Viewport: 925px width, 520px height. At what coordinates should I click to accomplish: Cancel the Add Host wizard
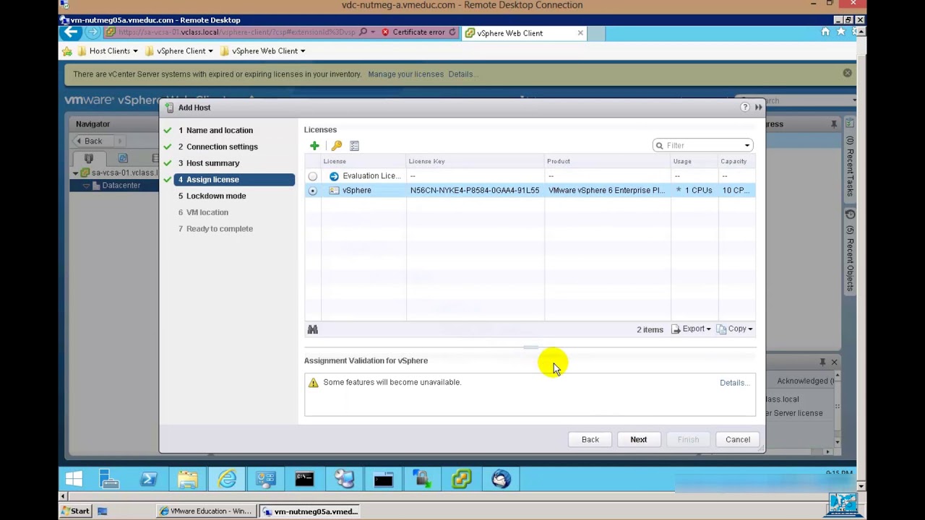(738, 439)
